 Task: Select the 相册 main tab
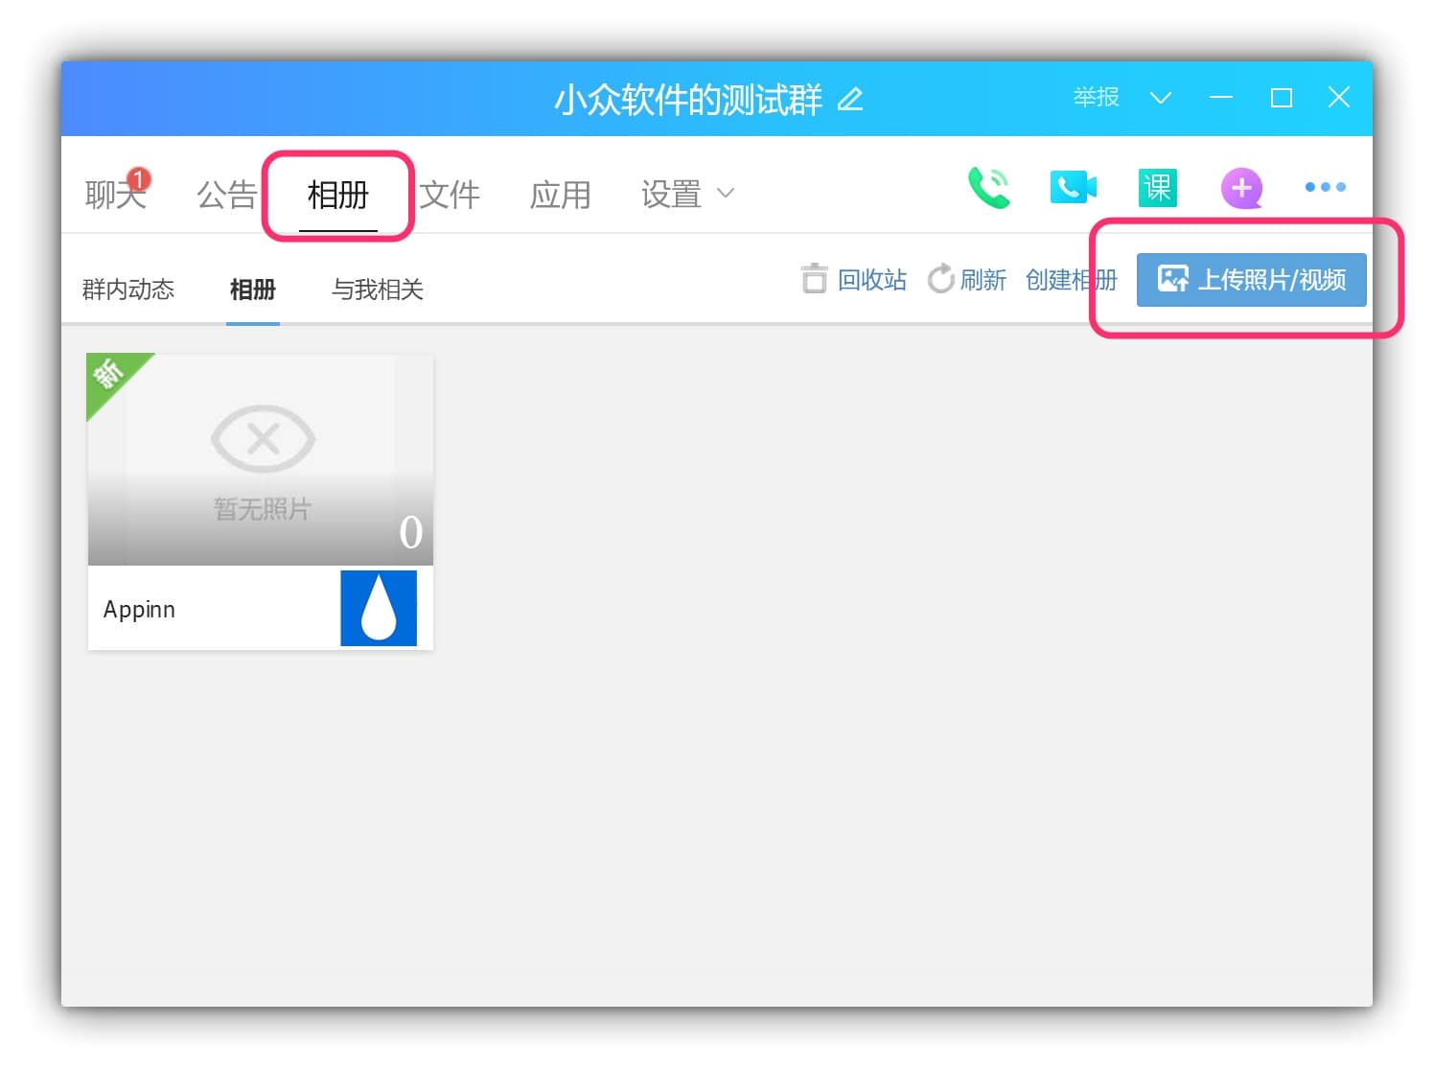click(x=337, y=195)
